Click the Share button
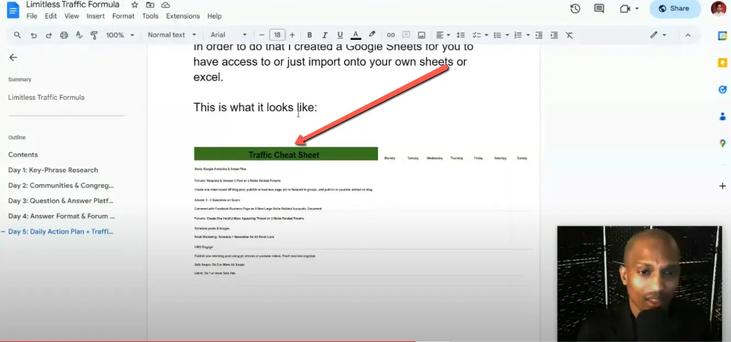731x342 pixels. pos(675,8)
